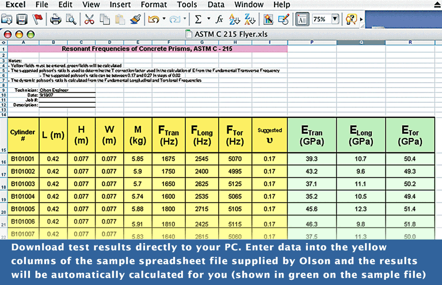This screenshot has height=285, width=442.
Task: Click the document icon beside file title
Action: pyautogui.click(x=189, y=34)
